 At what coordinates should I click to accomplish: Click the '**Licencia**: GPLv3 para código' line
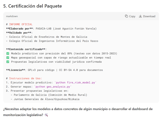54,70
